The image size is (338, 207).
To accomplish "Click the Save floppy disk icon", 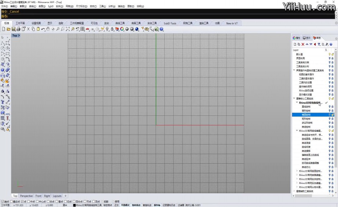I will (x=13, y=29).
